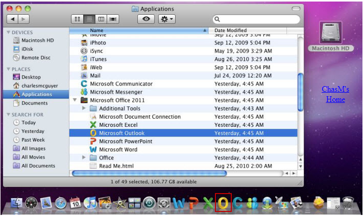Expand the Office folder
The width and height of the screenshot is (364, 216).
click(x=84, y=157)
